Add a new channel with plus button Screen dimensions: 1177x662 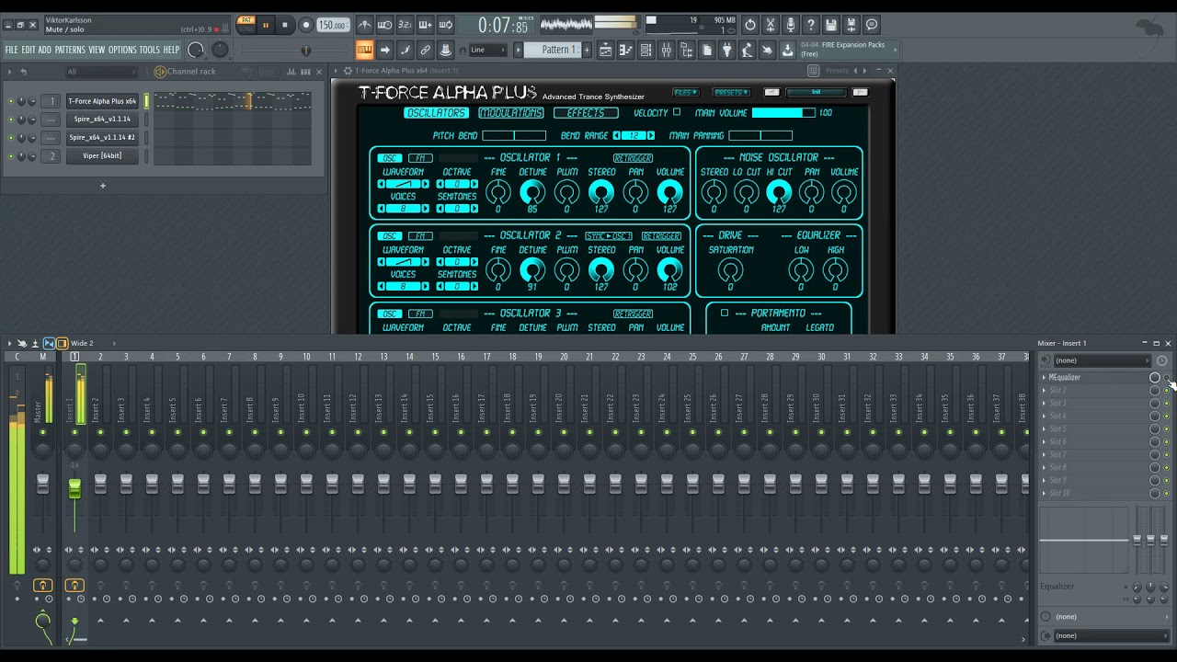(103, 186)
